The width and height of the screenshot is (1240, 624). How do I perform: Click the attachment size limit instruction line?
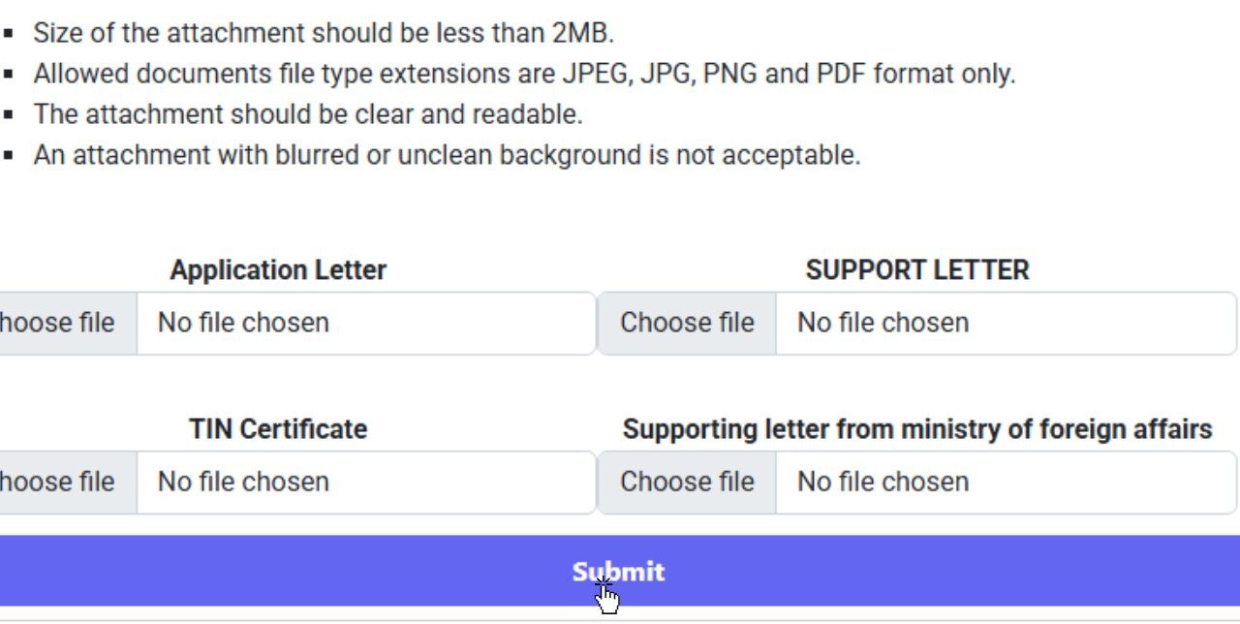(x=324, y=33)
